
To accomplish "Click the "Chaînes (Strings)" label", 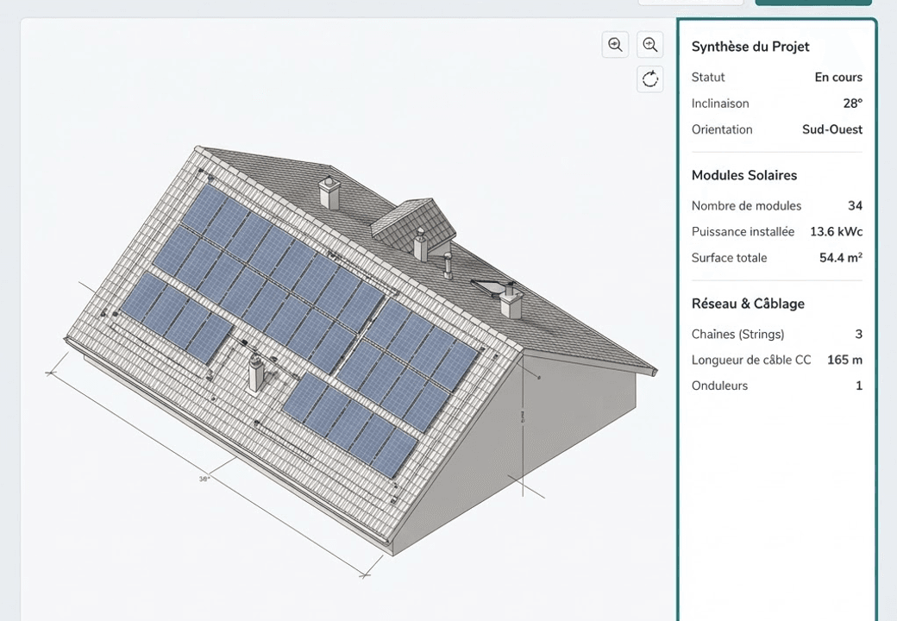I will [737, 334].
